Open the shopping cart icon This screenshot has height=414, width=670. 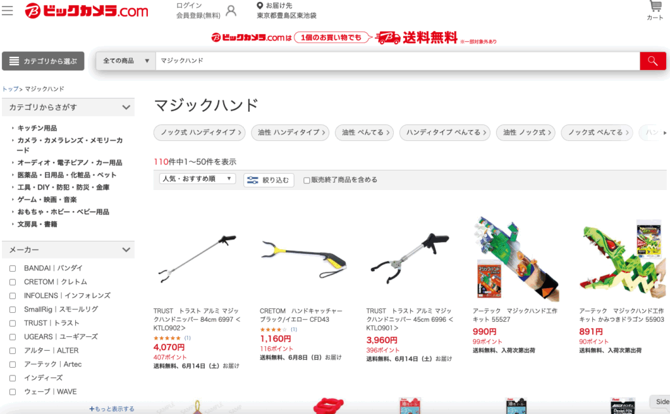(654, 10)
